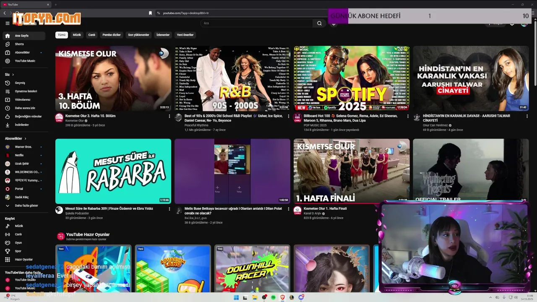Open the Şukela Podcaster channel link
The width and height of the screenshot is (537, 302).
tap(77, 213)
